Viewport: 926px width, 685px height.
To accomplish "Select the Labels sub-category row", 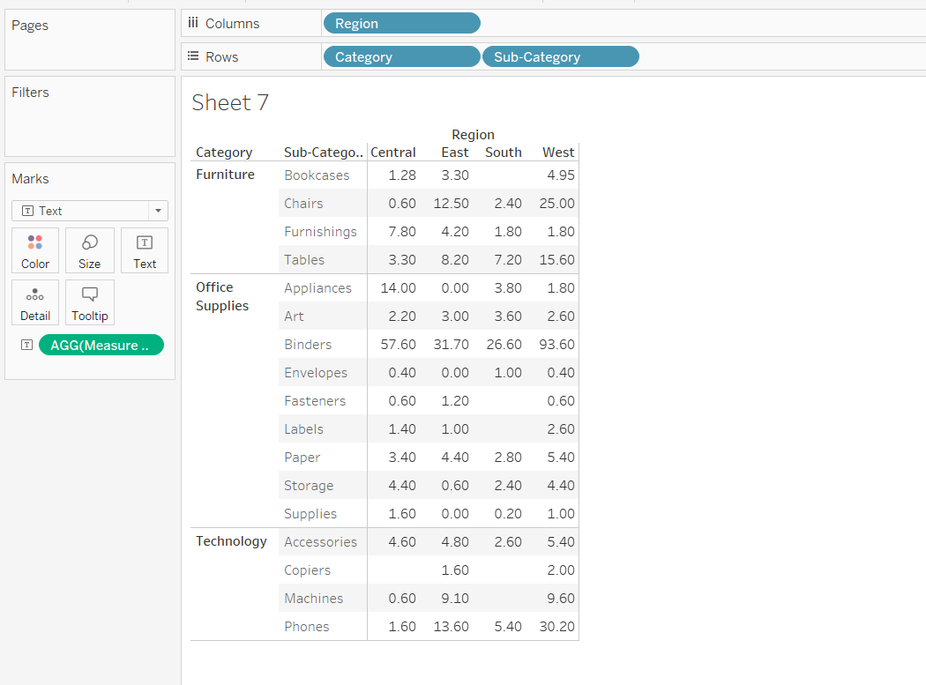I will [303, 429].
